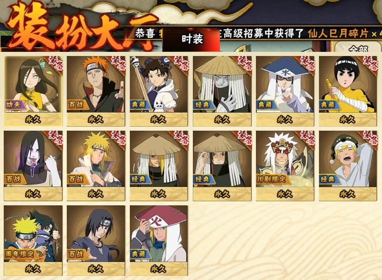
Task: Select the unequipped 百战 Itachi costume
Action: (x=96, y=240)
